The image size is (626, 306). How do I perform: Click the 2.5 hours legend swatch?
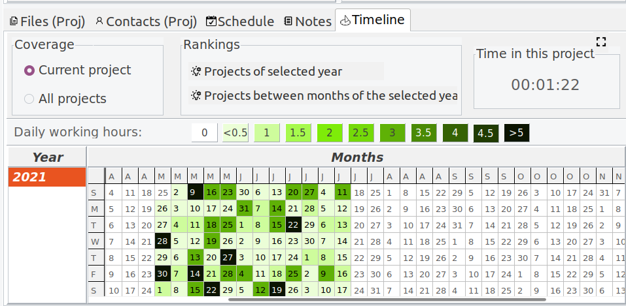[x=361, y=132]
